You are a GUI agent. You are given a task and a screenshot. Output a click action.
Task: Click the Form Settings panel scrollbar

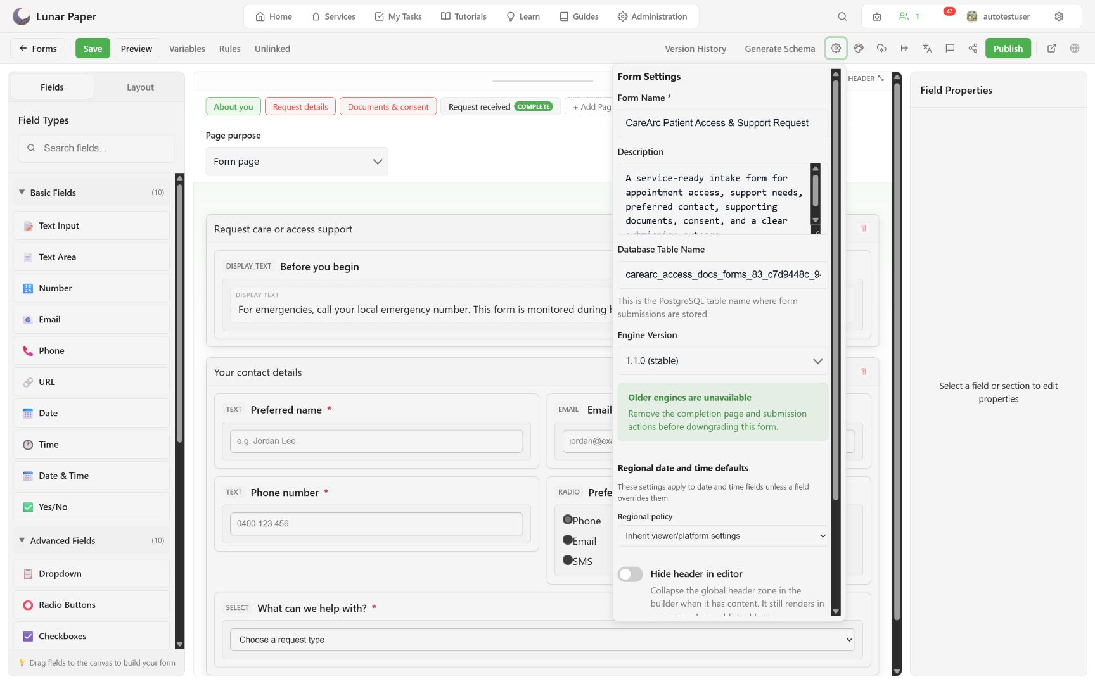835,291
